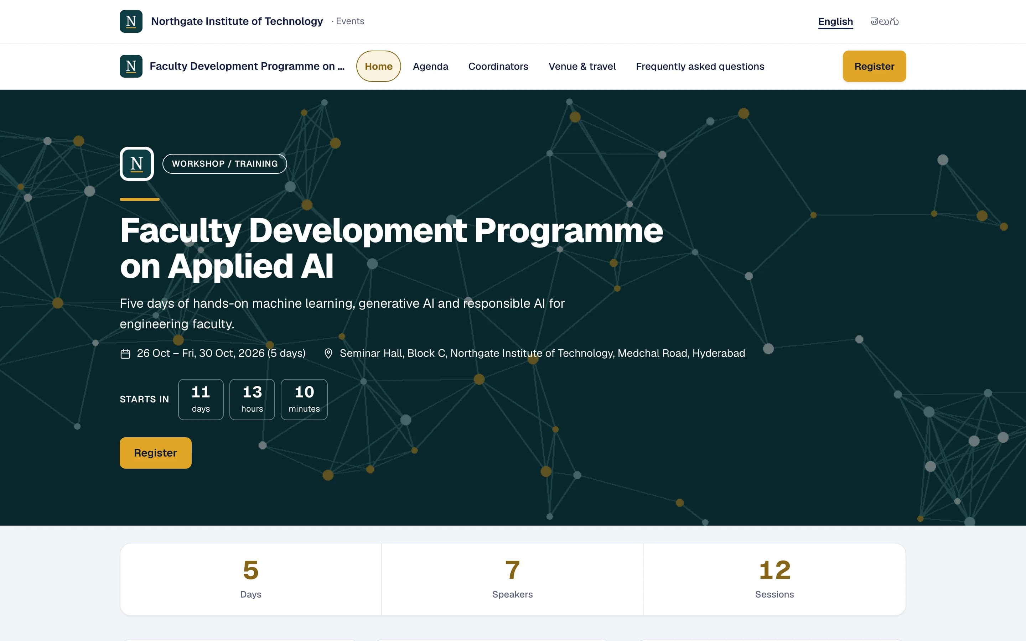Viewport: 1026px width, 641px height.
Task: Go to the Home tab
Action: 378,66
